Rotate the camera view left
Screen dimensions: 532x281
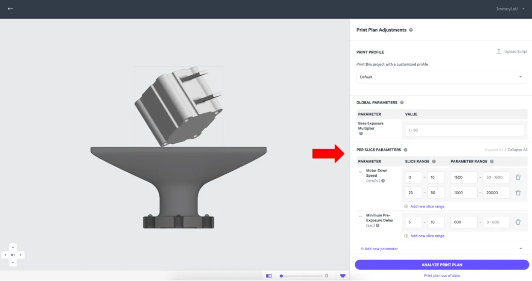(5, 255)
